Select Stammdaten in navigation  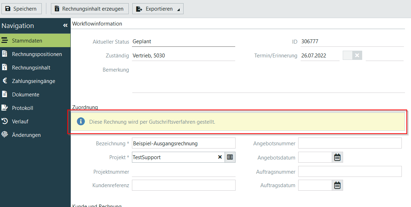27,41
